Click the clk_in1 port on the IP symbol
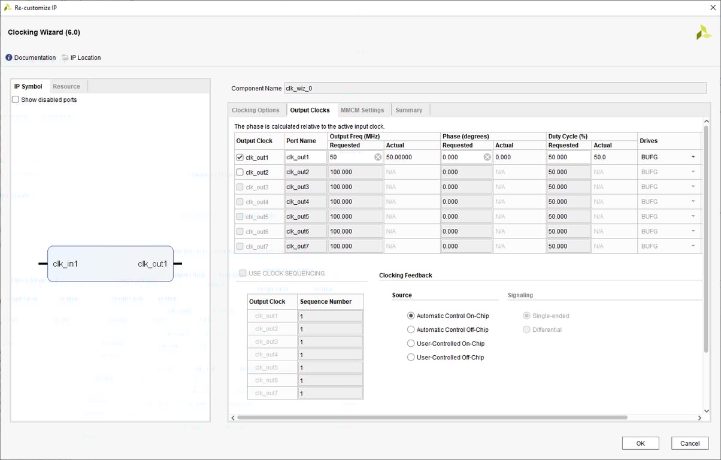721x460 pixels. (x=65, y=264)
